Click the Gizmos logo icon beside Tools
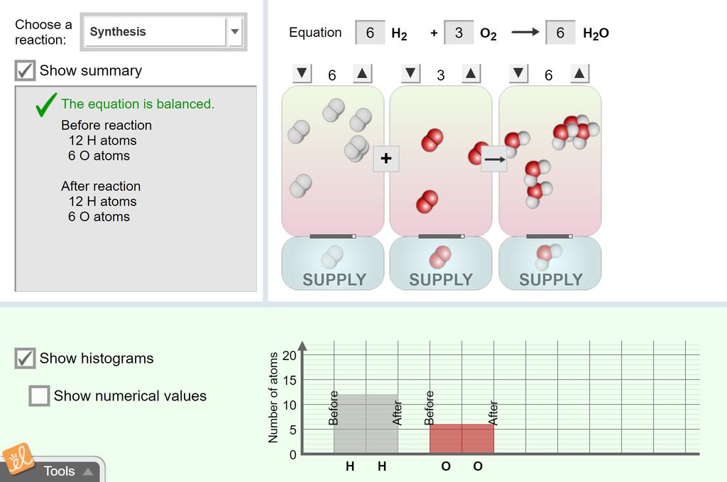 coord(18,459)
